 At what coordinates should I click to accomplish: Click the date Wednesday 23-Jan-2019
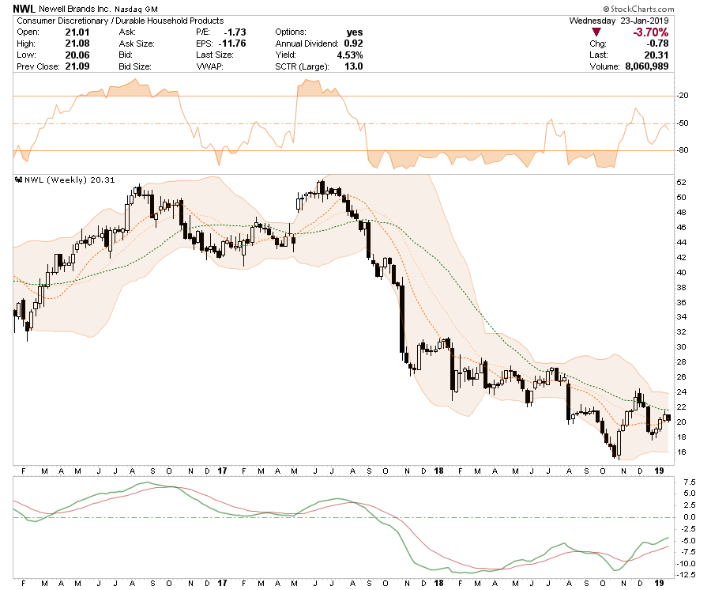point(619,21)
